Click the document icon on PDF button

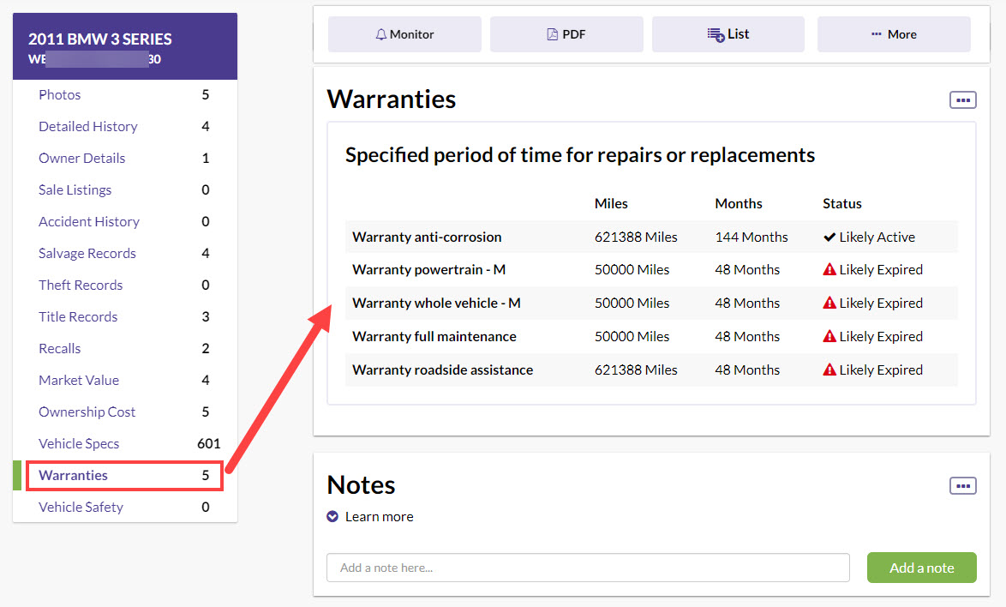[552, 34]
